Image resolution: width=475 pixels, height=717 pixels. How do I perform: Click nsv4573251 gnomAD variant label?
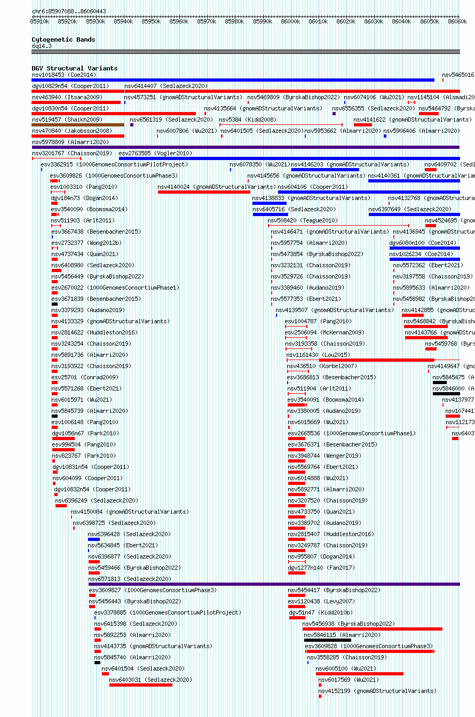click(x=183, y=97)
